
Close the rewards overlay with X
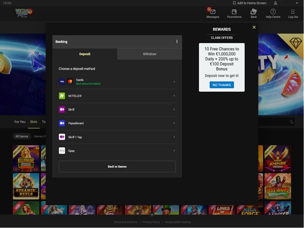[254, 27]
